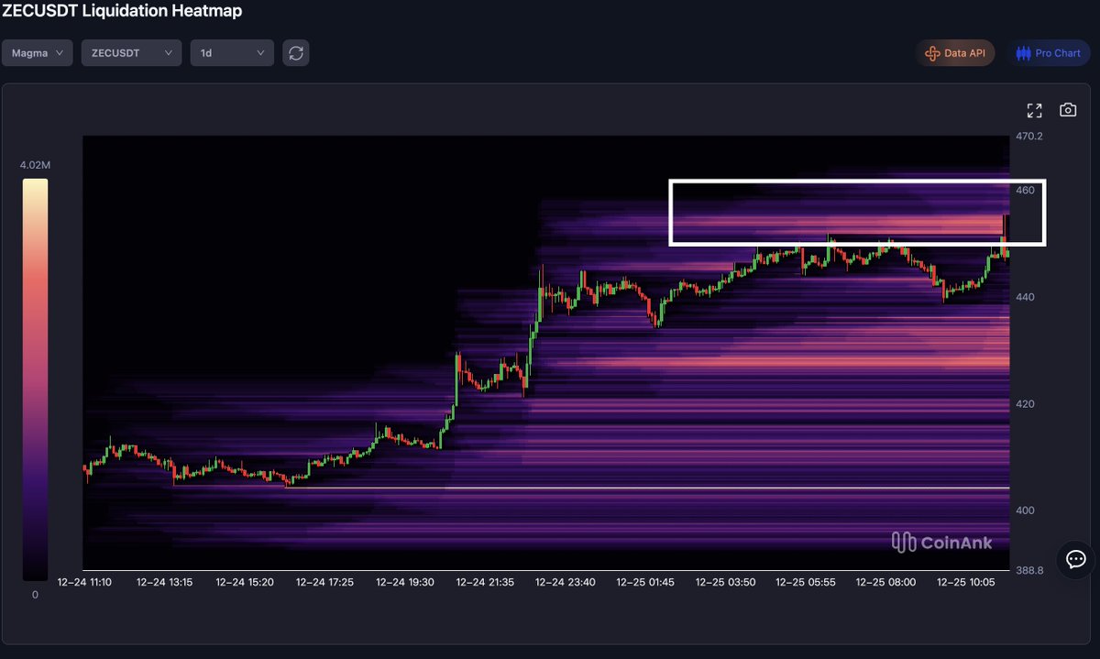The height and width of the screenshot is (659, 1100).
Task: Click the blue Pro Chart waveform icon
Action: click(x=1023, y=52)
